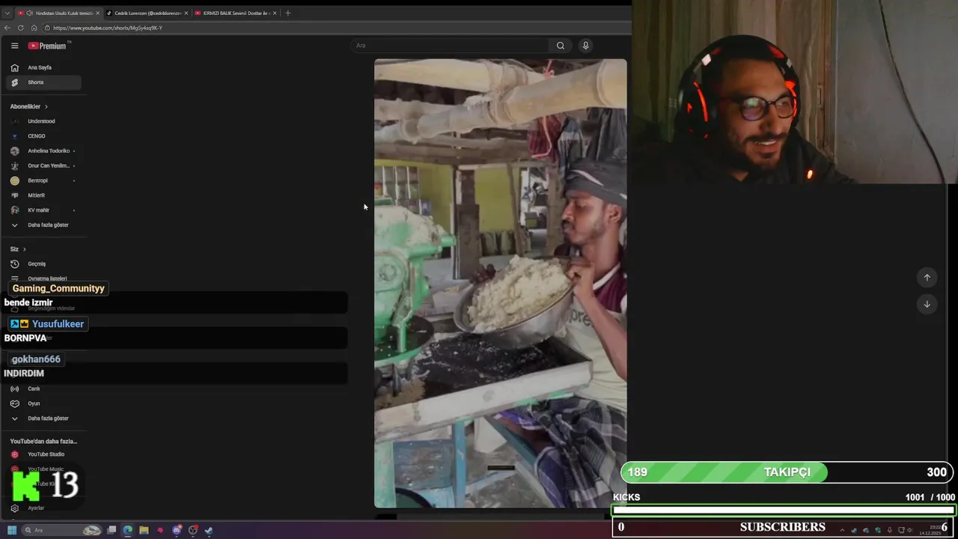Open the Windows Start menu
Image resolution: width=958 pixels, height=539 pixels.
click(12, 530)
